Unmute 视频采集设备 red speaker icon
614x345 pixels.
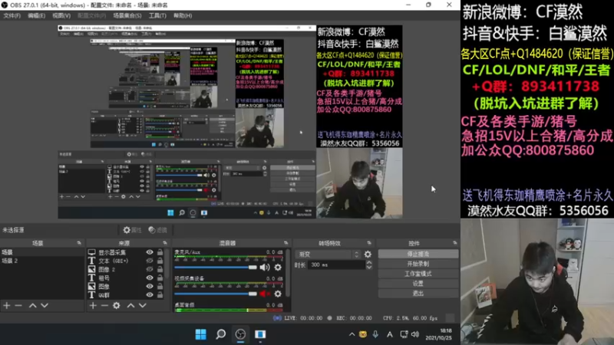click(x=265, y=294)
